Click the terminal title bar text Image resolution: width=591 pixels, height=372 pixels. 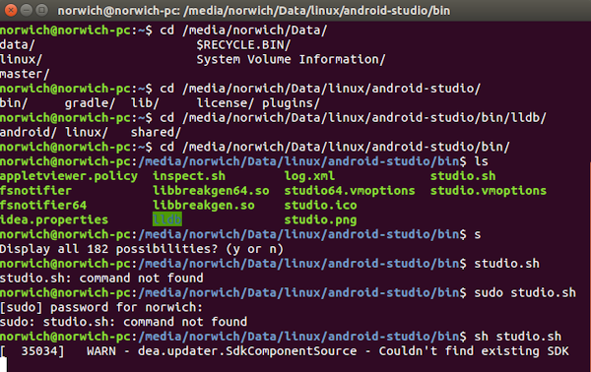click(254, 11)
